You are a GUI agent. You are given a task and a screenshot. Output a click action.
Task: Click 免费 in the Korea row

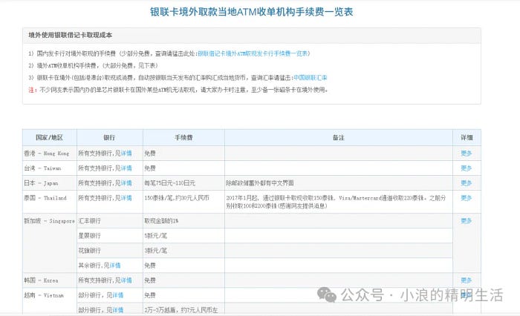(x=150, y=280)
